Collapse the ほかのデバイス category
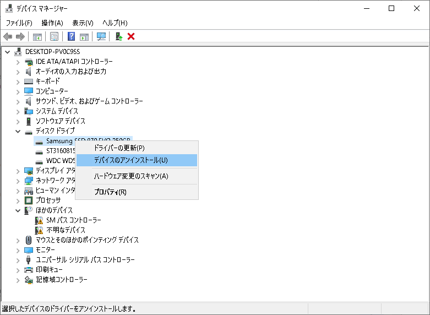 [18, 210]
